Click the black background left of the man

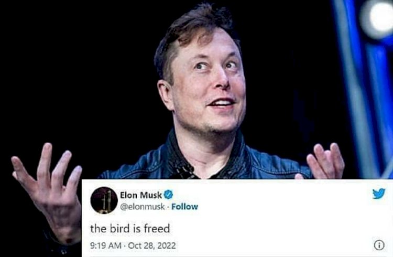(75, 76)
